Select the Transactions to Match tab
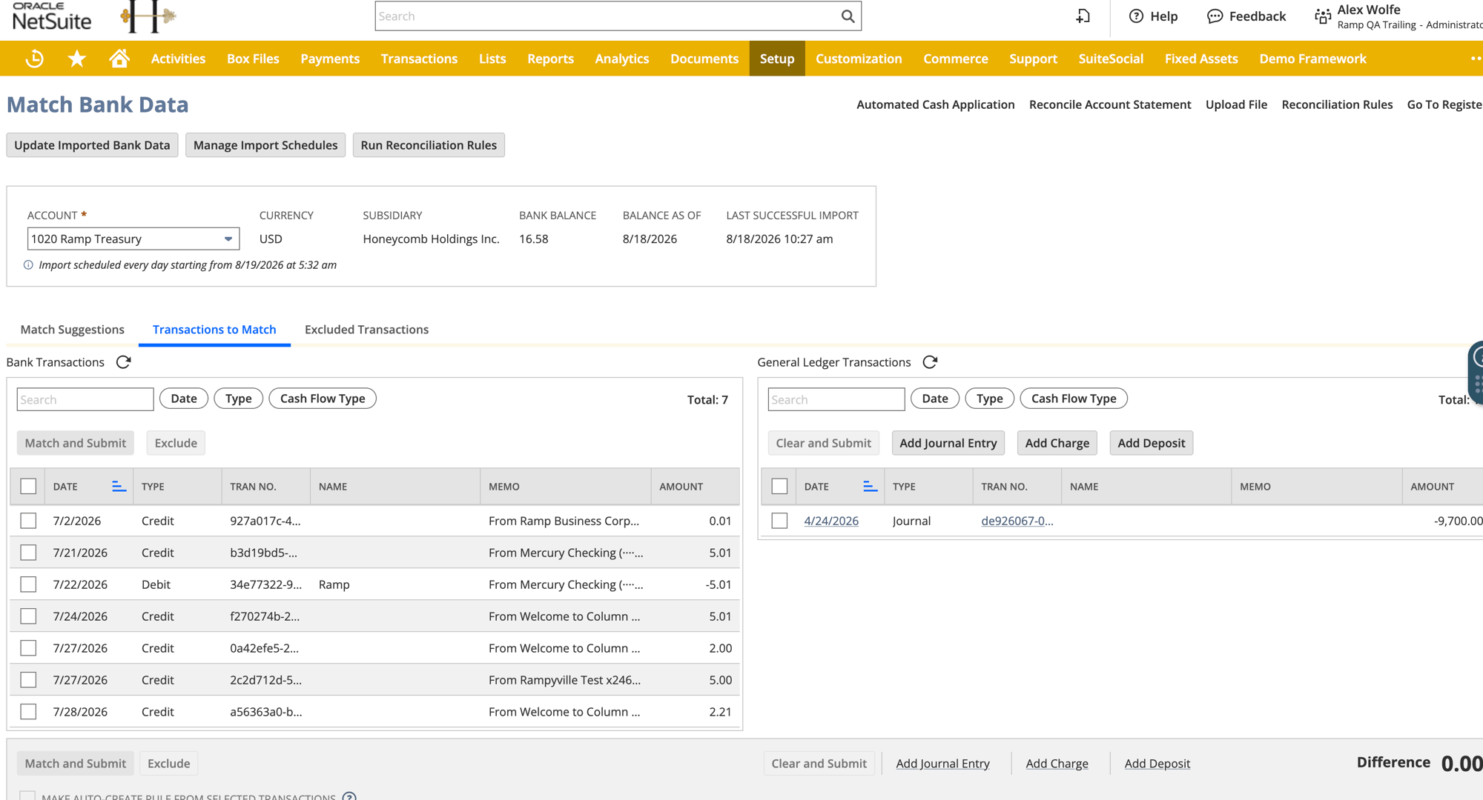This screenshot has width=1483, height=800. [x=214, y=330]
